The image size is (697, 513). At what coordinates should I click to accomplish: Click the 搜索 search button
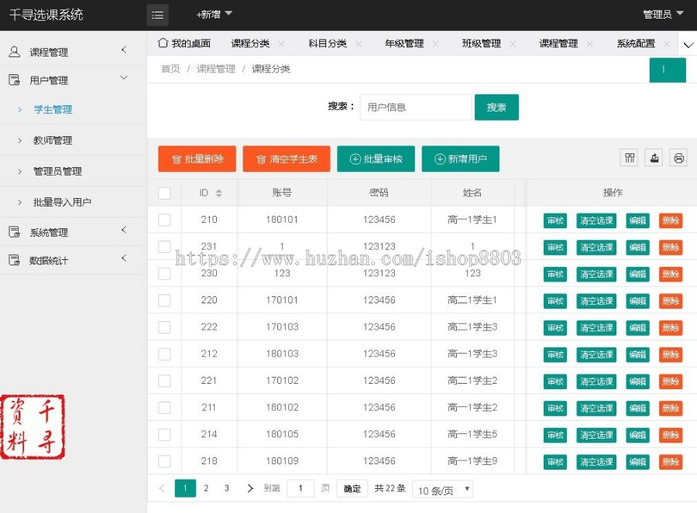tap(496, 107)
